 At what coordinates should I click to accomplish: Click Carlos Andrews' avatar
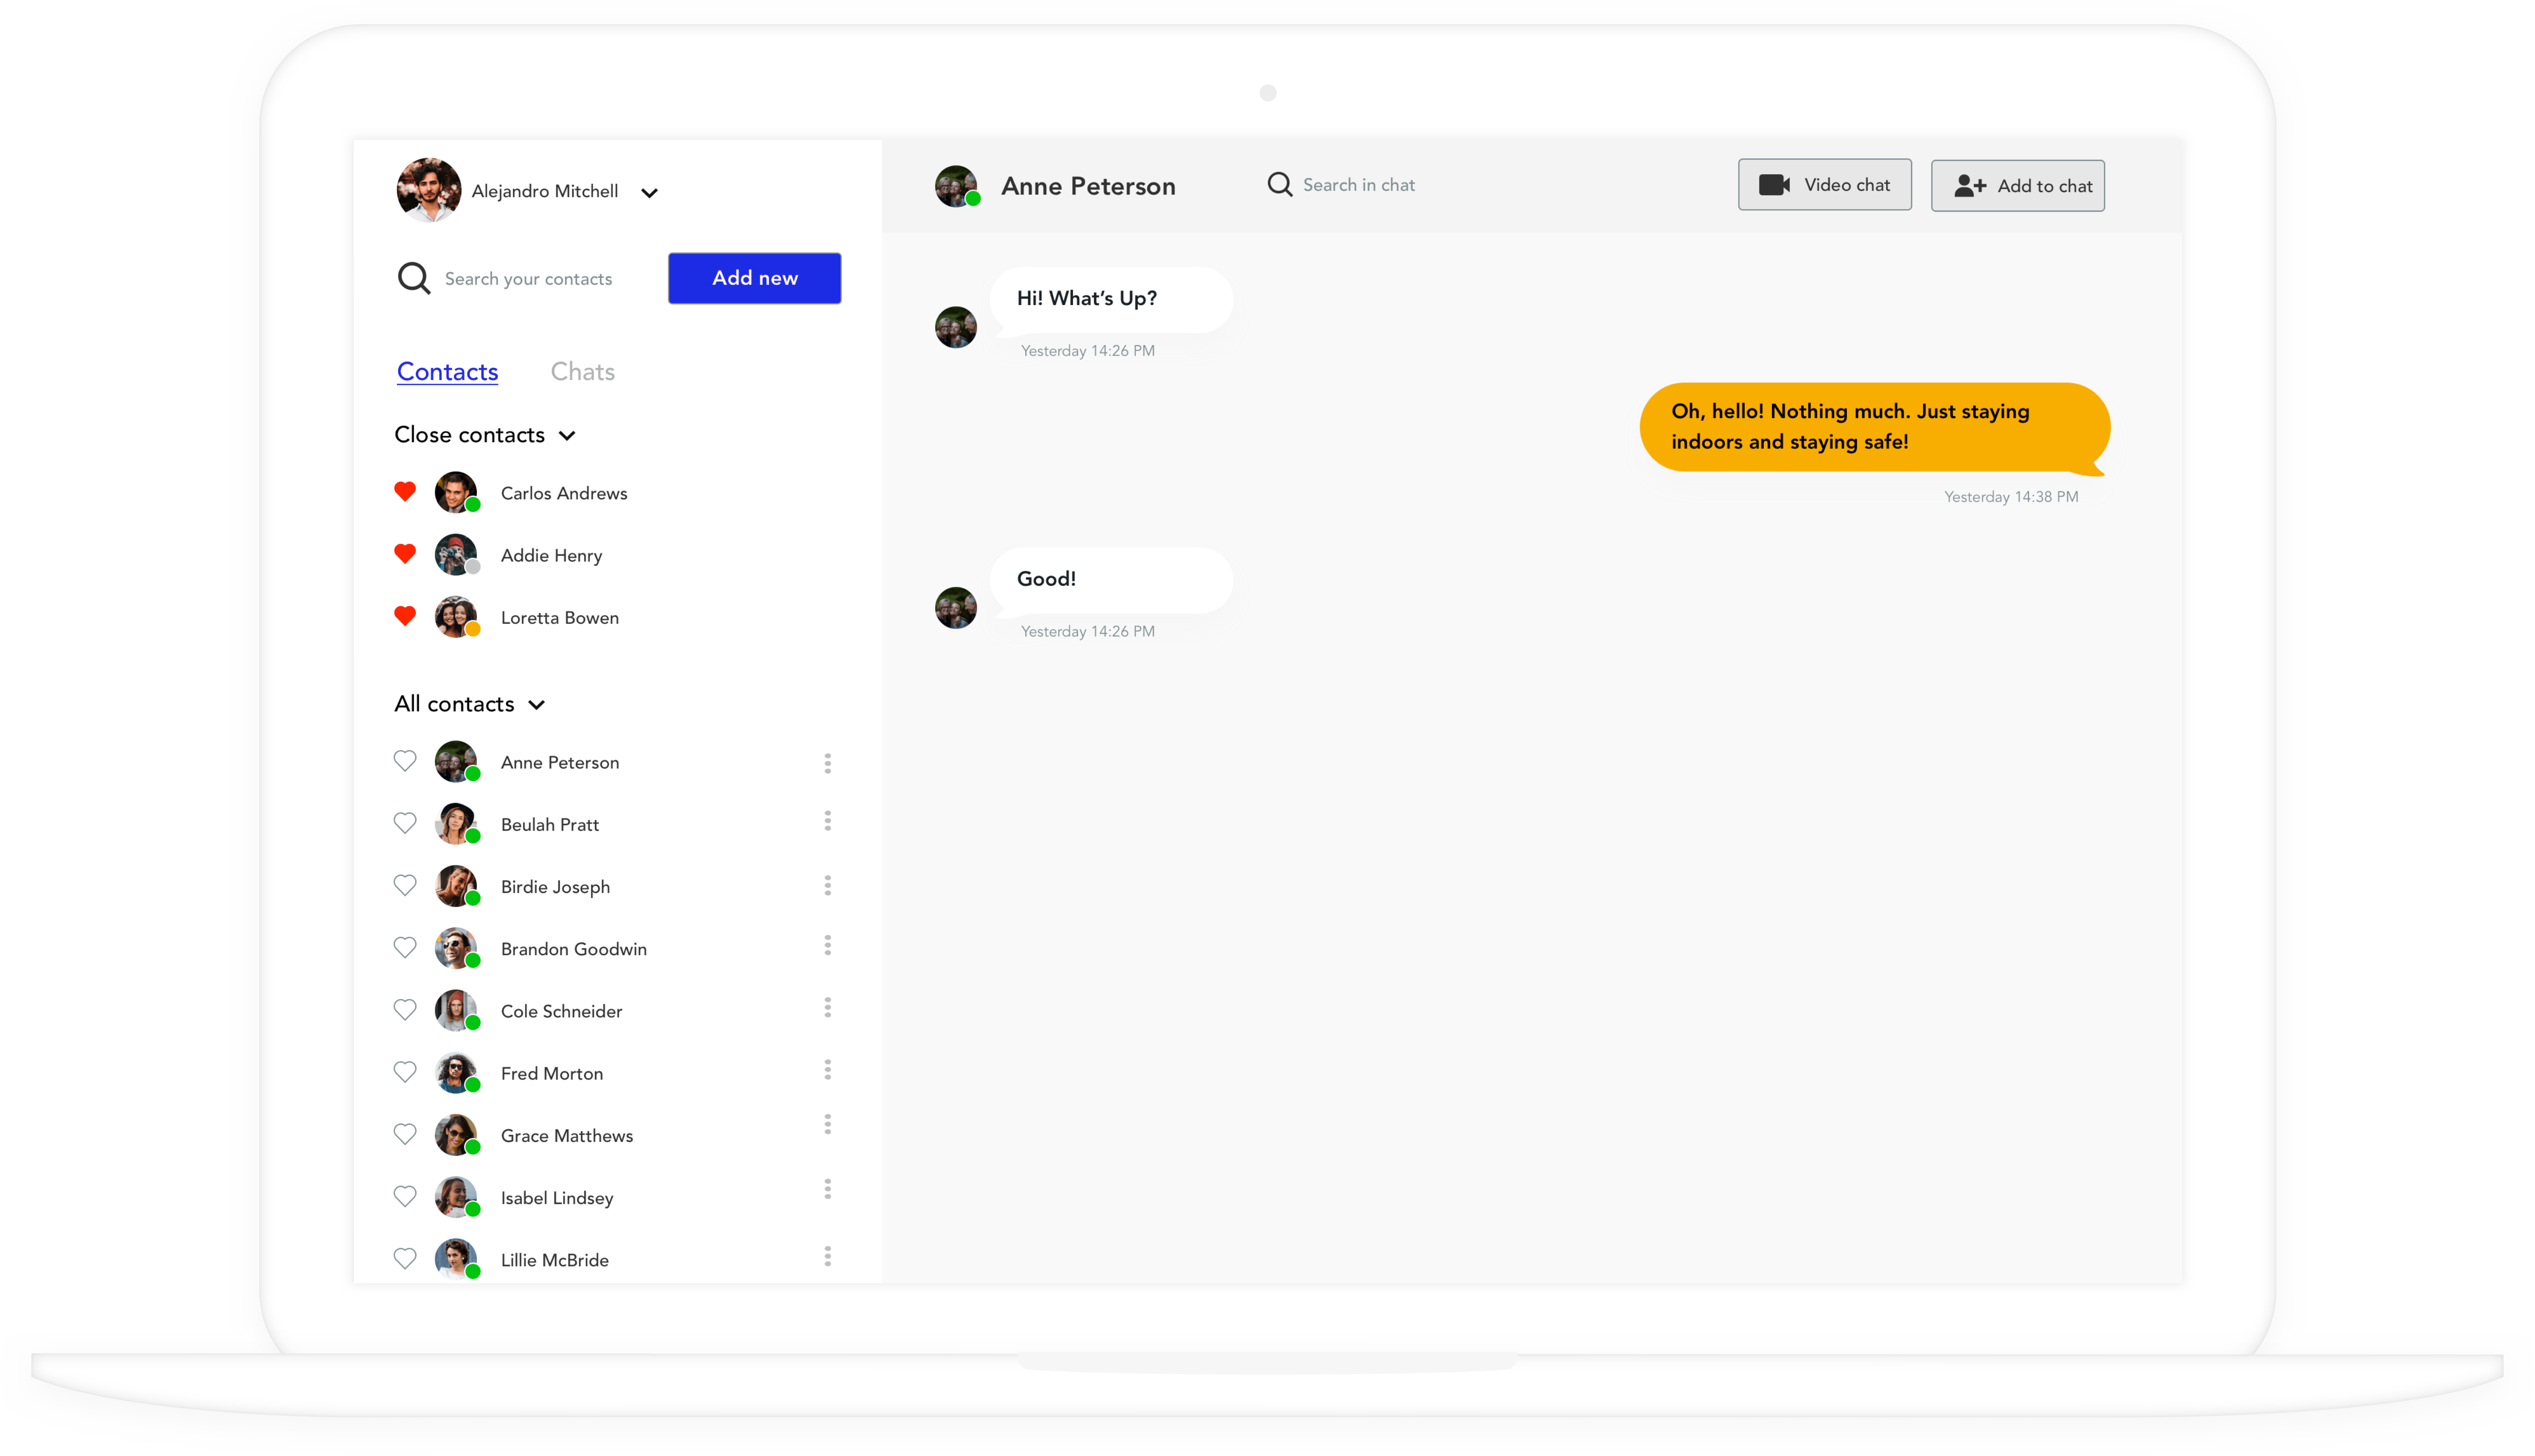pos(456,492)
